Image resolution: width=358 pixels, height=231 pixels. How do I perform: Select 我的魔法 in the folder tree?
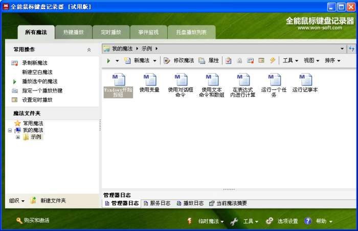pyautogui.click(x=33, y=130)
